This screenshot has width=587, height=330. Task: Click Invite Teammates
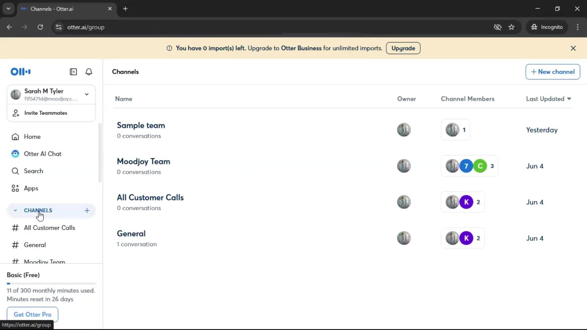click(51, 113)
